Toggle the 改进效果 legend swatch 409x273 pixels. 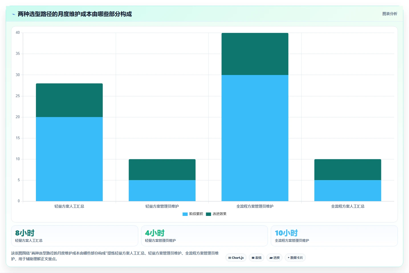tap(208, 214)
